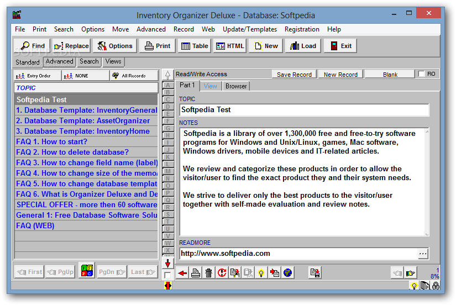Toggle the RO read-only checkbox
This screenshot has height=305, width=456.
(421, 74)
